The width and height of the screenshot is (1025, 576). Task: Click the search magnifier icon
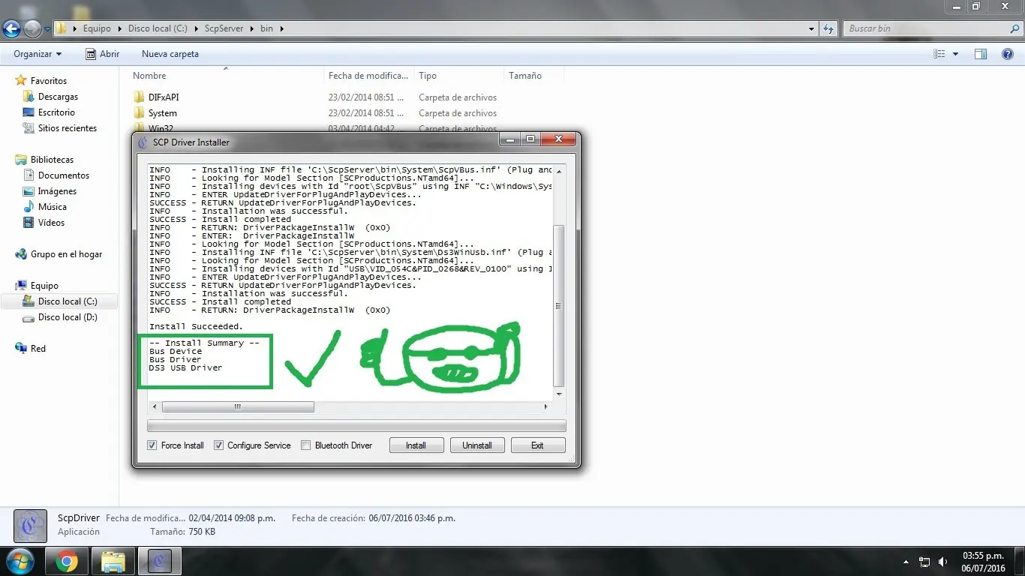click(x=1014, y=28)
